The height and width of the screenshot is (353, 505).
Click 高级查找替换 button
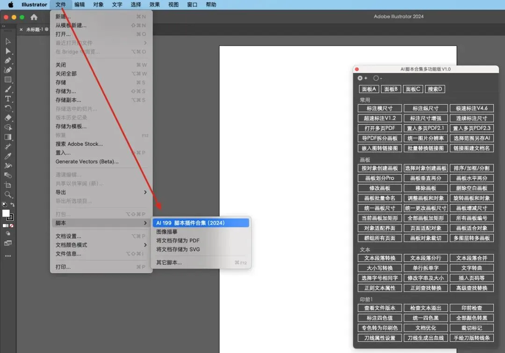tap(471, 288)
